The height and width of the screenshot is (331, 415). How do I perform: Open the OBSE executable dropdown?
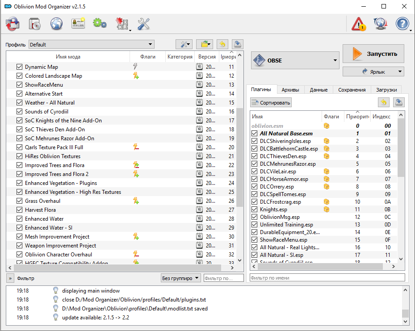click(295, 60)
